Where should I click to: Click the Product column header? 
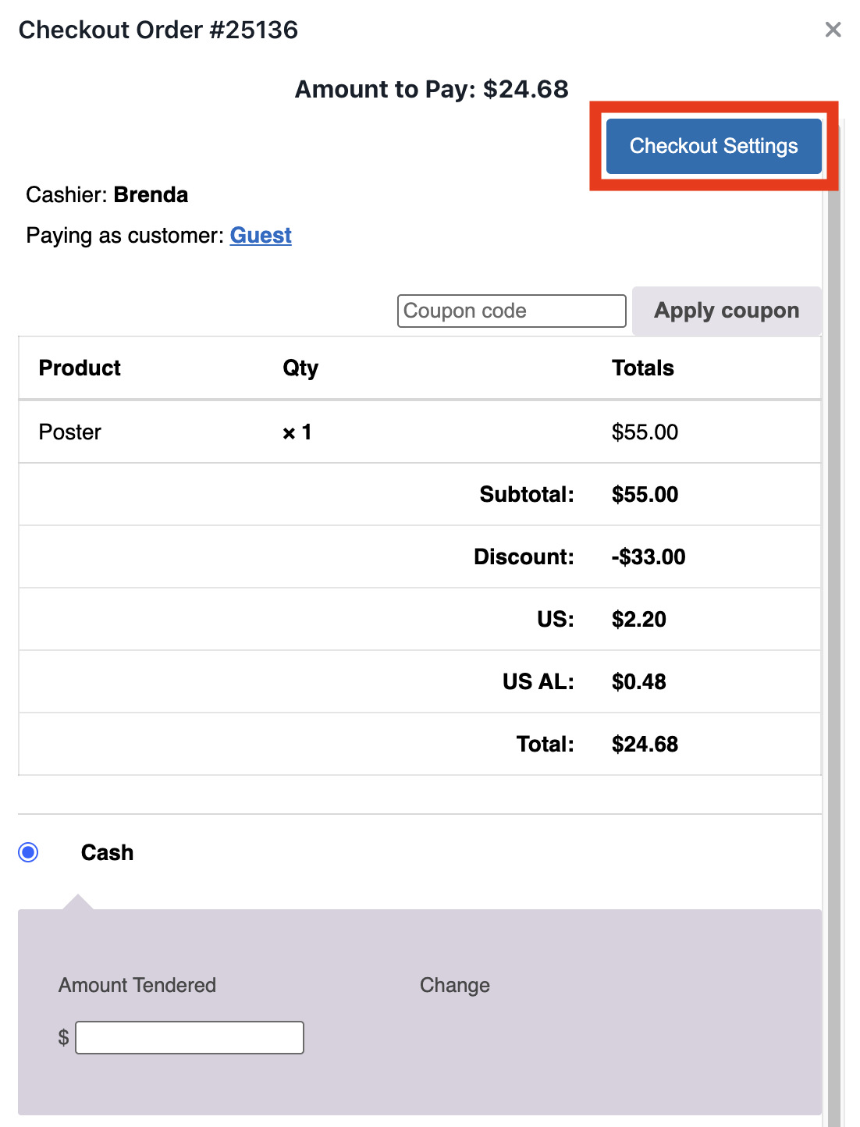[80, 368]
